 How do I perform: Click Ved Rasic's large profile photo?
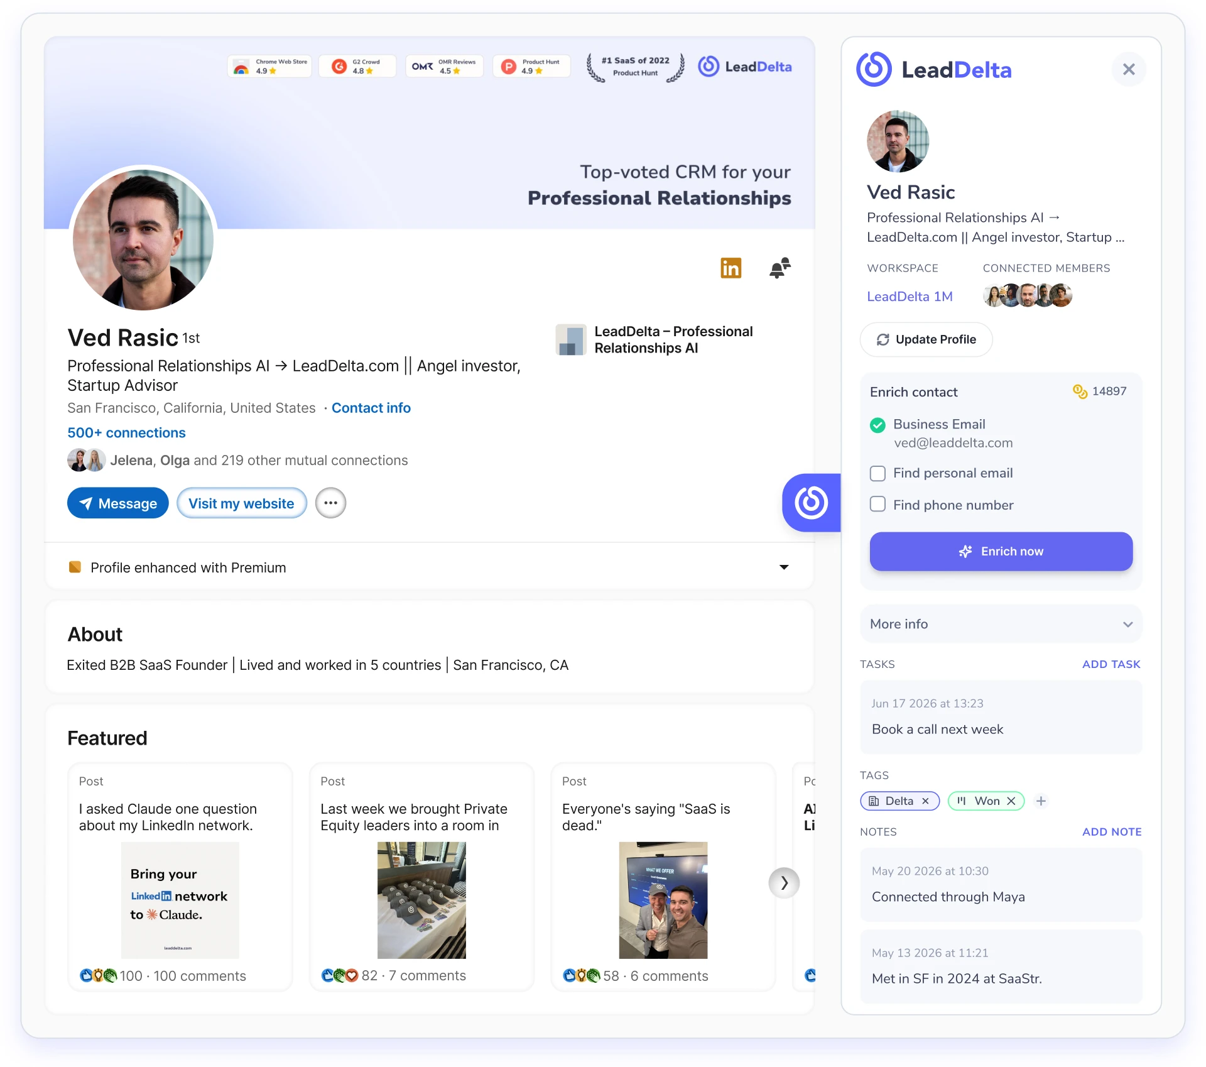143,239
